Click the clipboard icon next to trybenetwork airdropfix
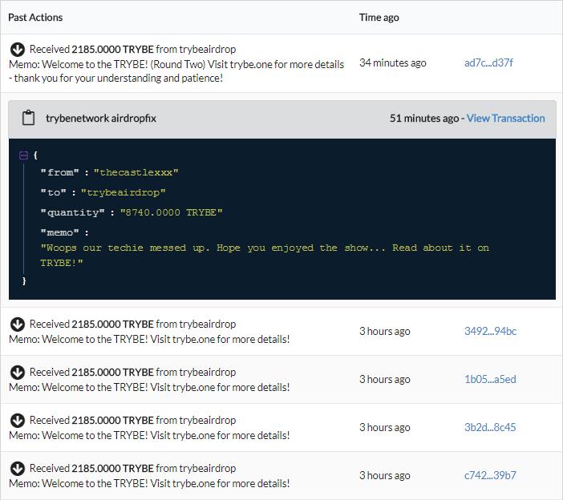This screenshot has width=563, height=500. click(28, 119)
